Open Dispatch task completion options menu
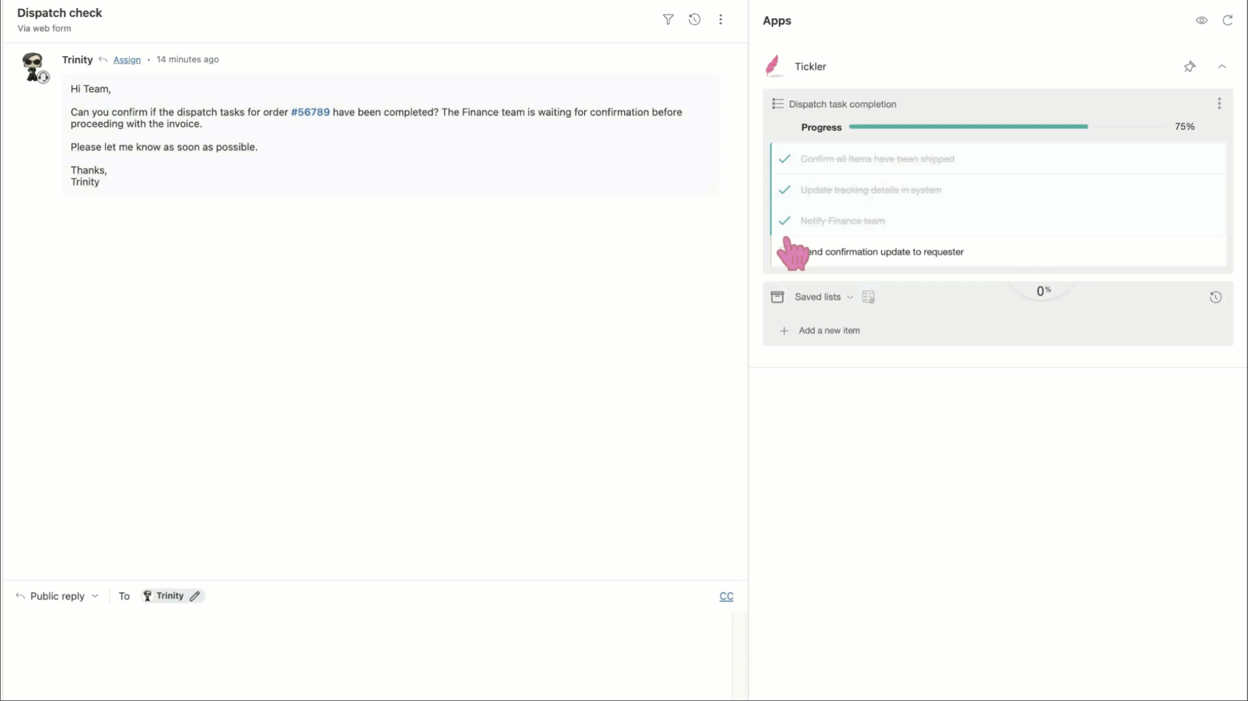1248x701 pixels. coord(1219,103)
